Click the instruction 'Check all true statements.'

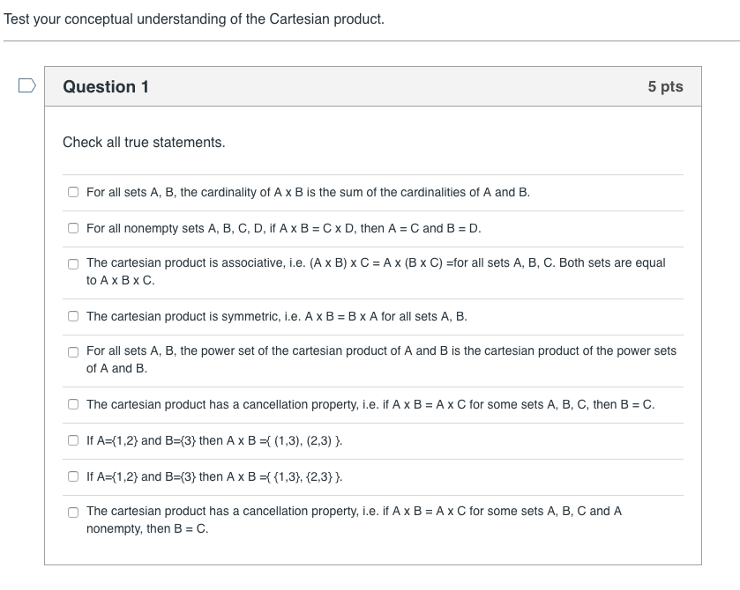coord(144,142)
